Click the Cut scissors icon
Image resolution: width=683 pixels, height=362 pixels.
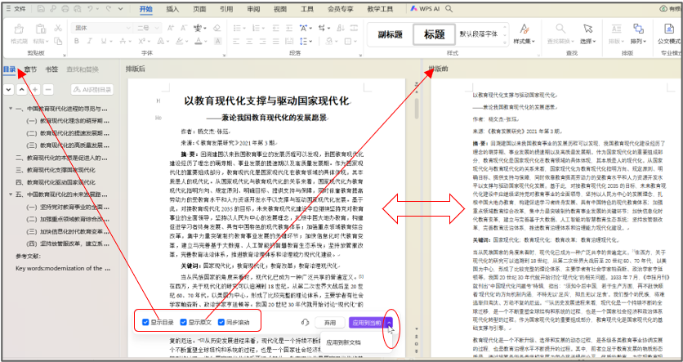click(x=58, y=28)
